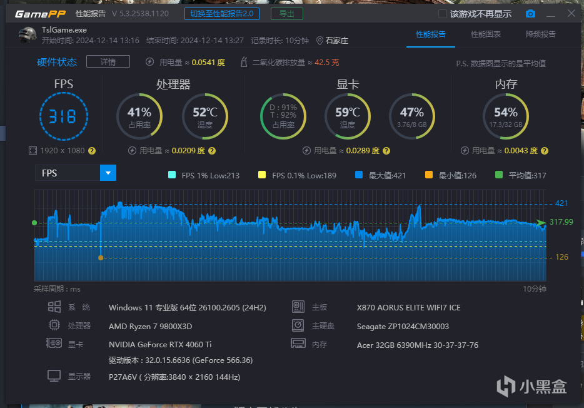The height and width of the screenshot is (408, 584).
Task: Click the resolution frame icon
Action: coord(33,151)
